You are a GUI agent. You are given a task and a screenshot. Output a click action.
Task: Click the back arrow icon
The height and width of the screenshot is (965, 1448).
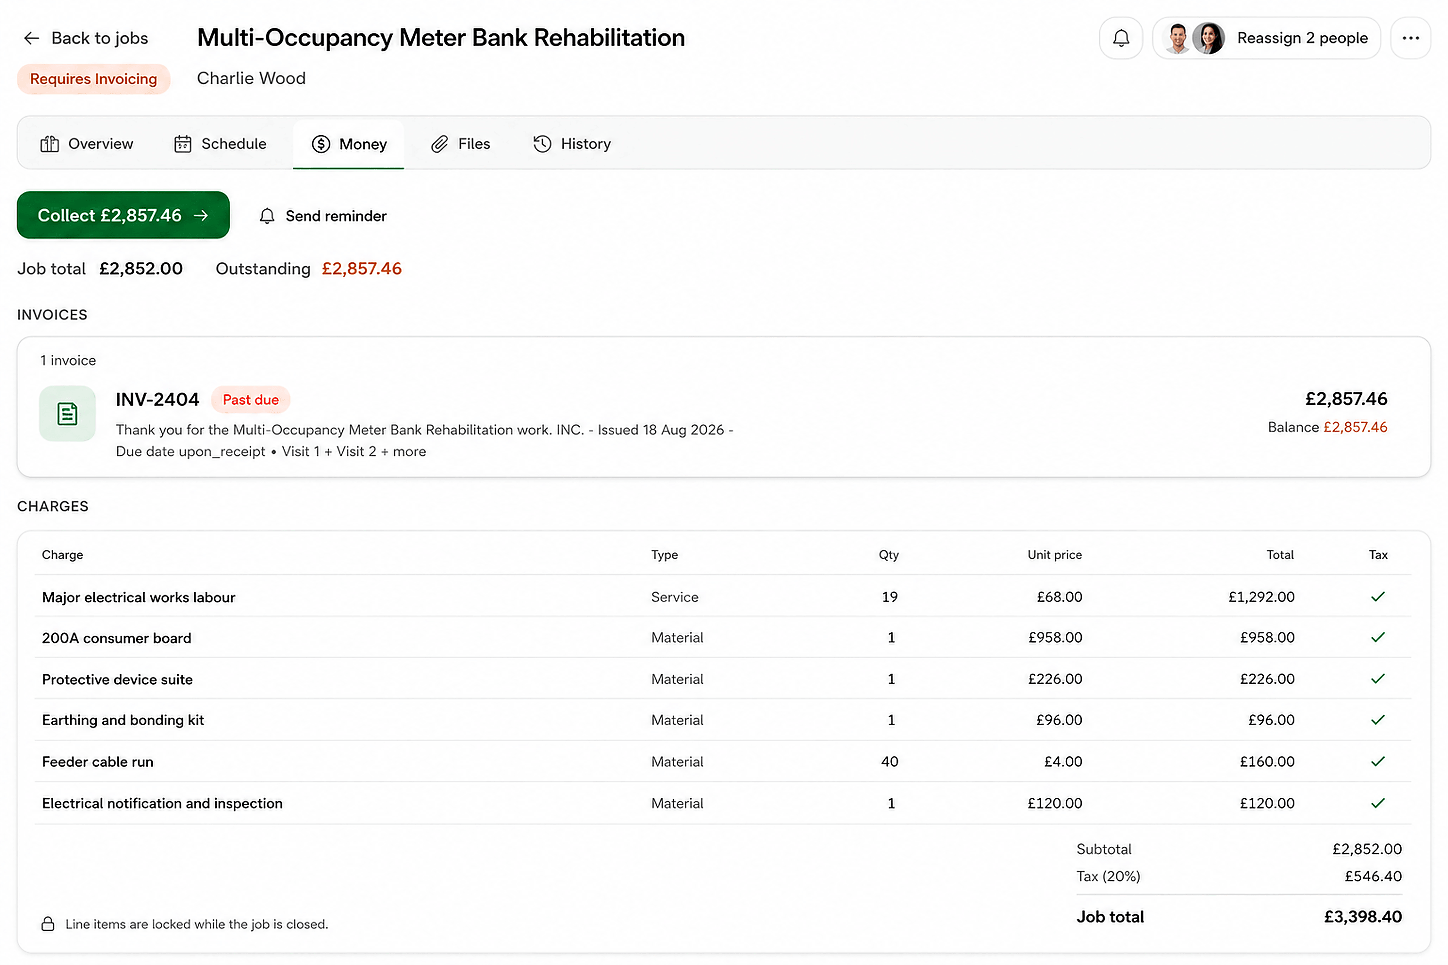(32, 38)
